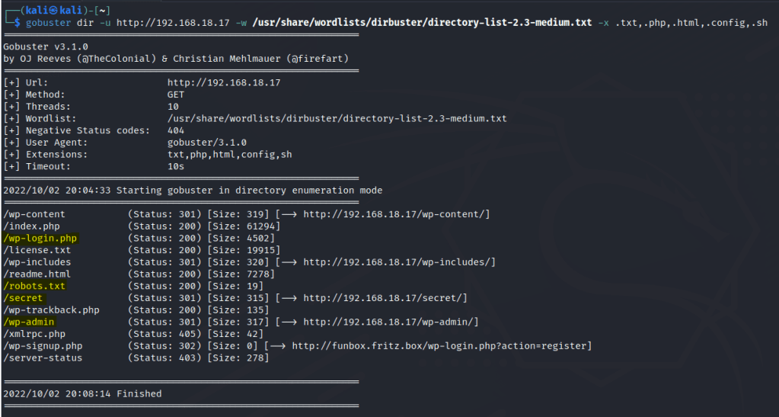
Task: Click the funbox.fritz.box register URL
Action: (442, 346)
